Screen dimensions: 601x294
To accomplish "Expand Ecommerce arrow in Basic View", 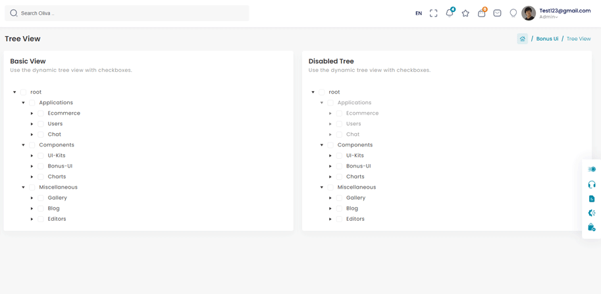I will (32, 113).
